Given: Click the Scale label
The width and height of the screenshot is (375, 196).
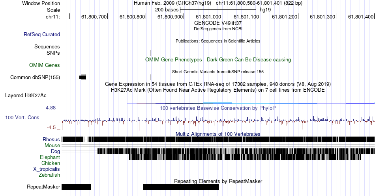Looking at the screenshot, I should pyautogui.click(x=53, y=10).
